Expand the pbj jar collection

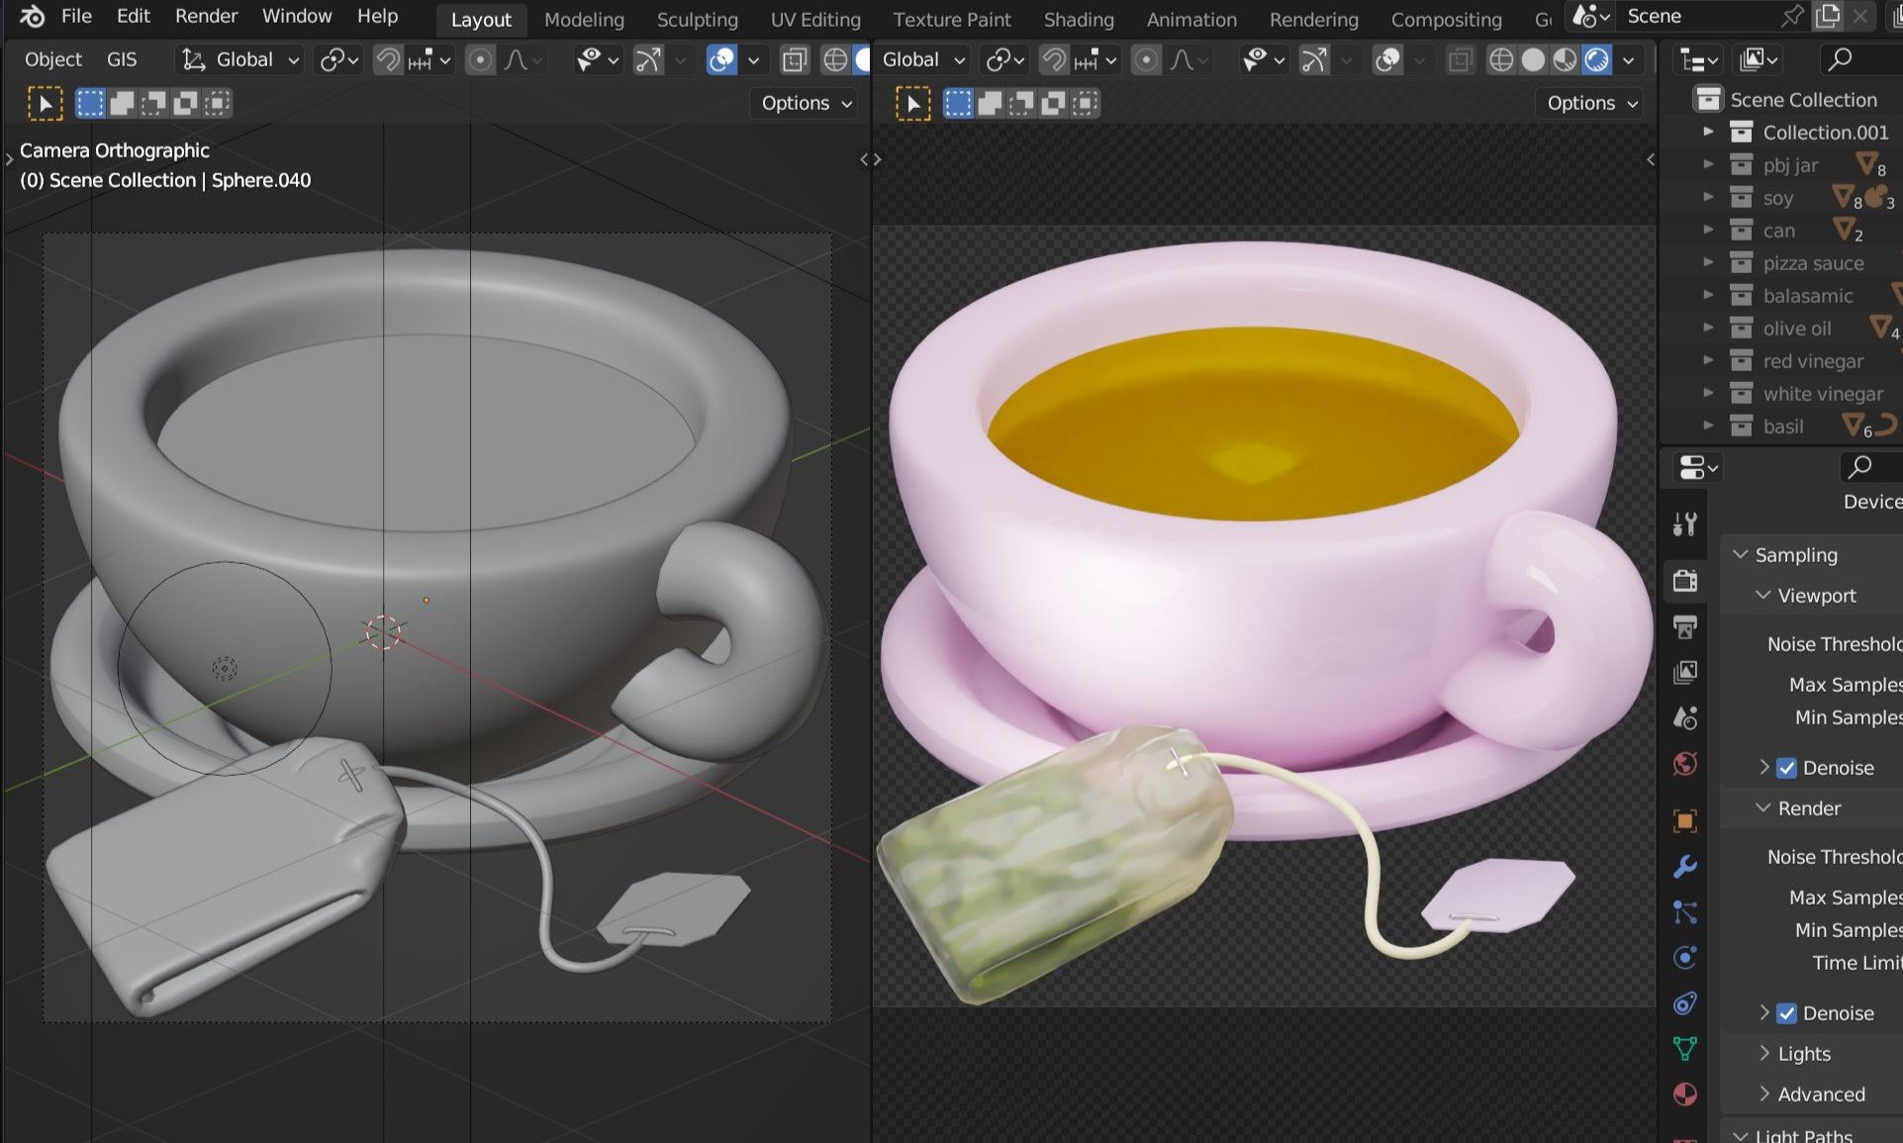[1708, 165]
